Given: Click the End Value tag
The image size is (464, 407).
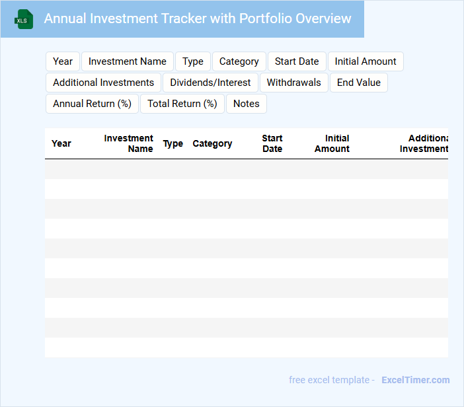Looking at the screenshot, I should click(x=359, y=83).
